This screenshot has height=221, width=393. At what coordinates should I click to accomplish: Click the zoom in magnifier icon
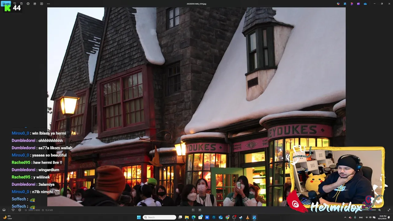379,210
